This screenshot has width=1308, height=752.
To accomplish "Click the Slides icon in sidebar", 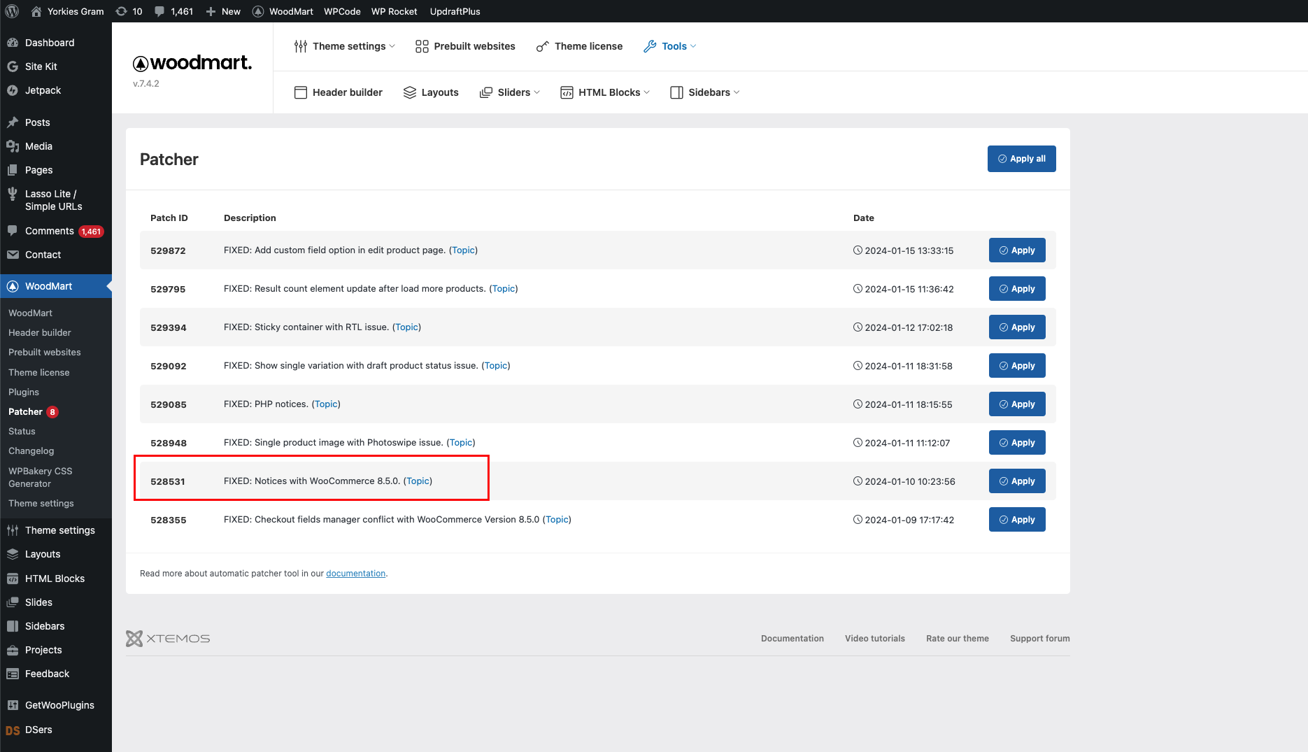I will (x=13, y=602).
